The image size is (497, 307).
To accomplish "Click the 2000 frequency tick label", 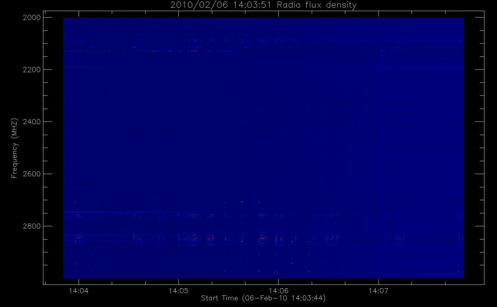I will pos(32,17).
